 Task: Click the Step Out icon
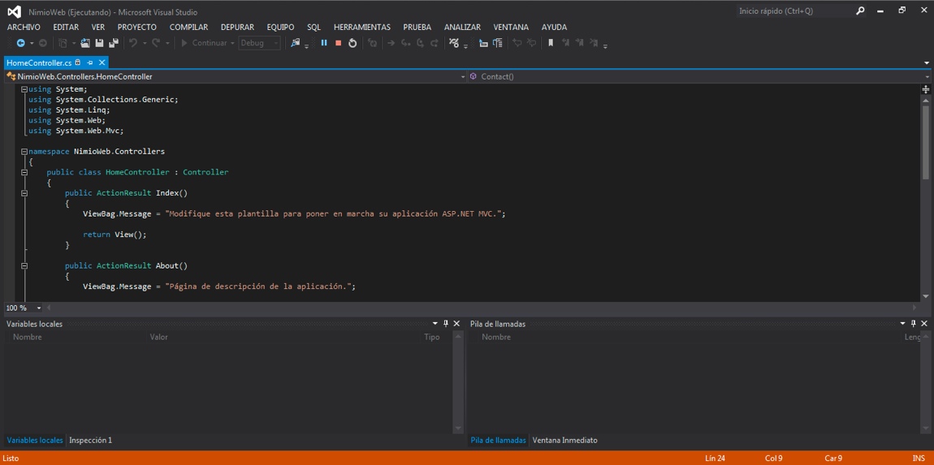(x=435, y=43)
